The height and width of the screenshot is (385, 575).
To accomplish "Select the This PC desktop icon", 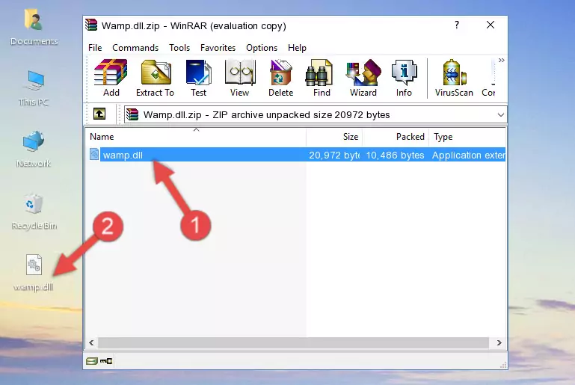I will point(34,88).
